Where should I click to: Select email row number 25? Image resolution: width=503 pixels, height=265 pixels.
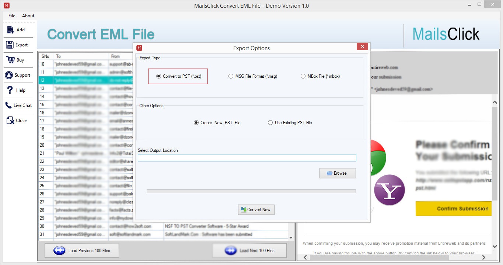point(86,186)
